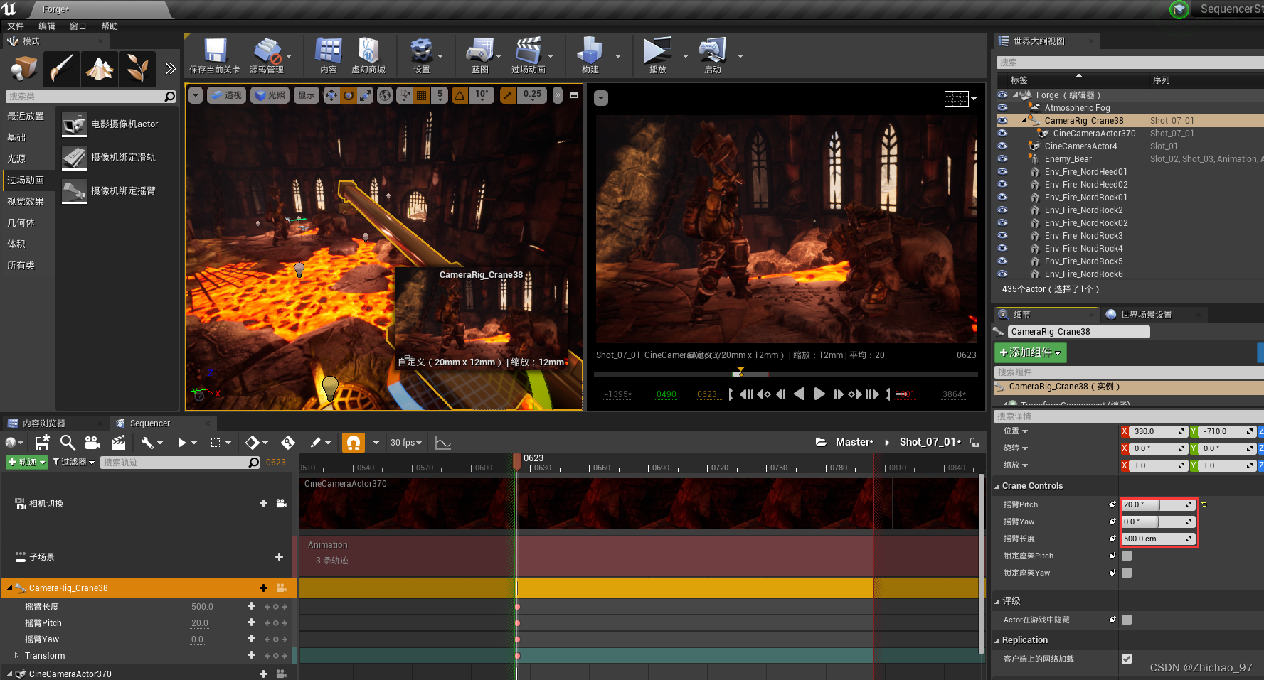Enable the Lock Mount Pitch checkbox
The height and width of the screenshot is (680, 1264).
pyautogui.click(x=1127, y=556)
